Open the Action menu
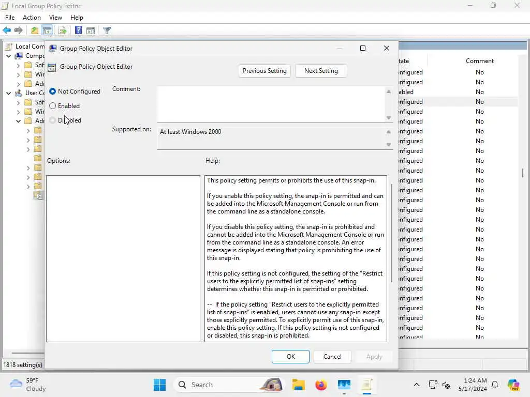This screenshot has width=530, height=397. tap(32, 18)
